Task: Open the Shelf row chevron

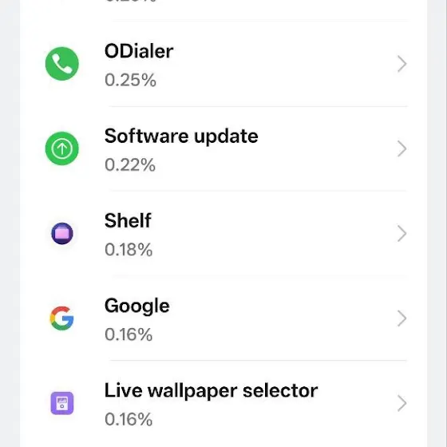Action: [x=402, y=233]
